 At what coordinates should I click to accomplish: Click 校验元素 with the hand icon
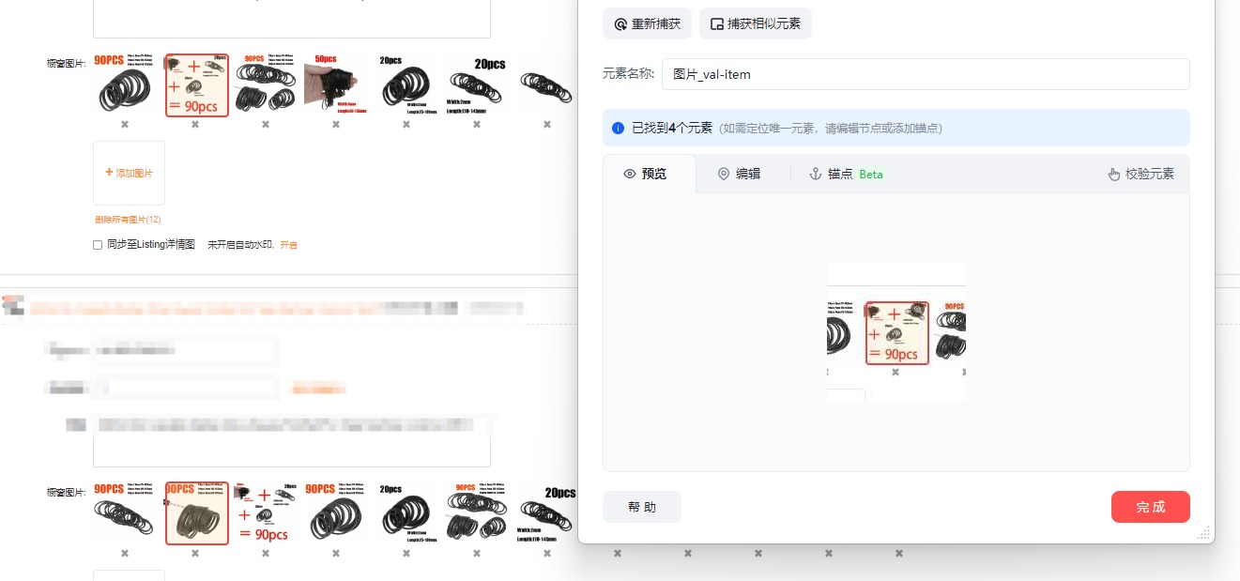(x=1140, y=174)
